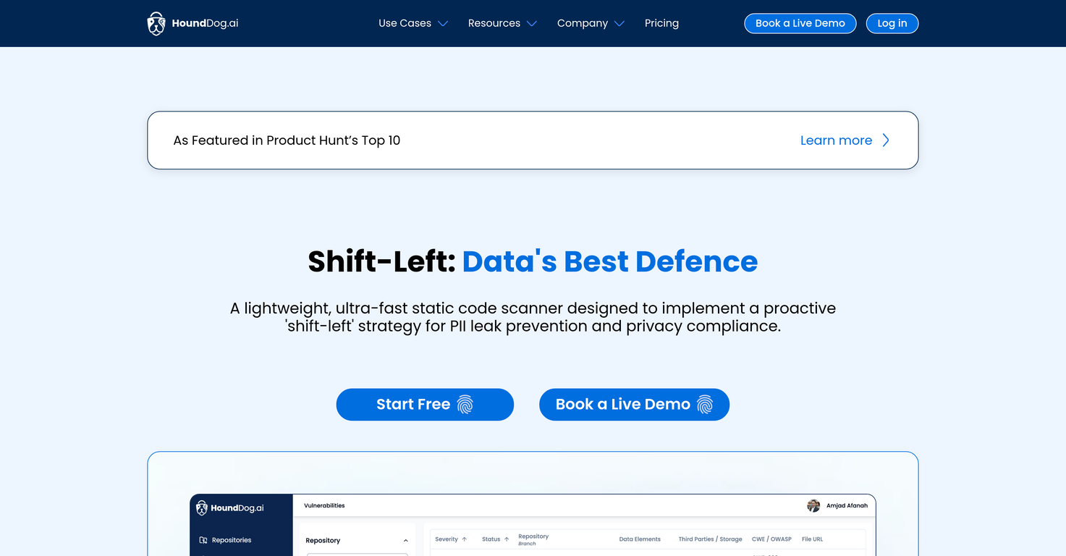Click the Severity sort arrow

464,539
